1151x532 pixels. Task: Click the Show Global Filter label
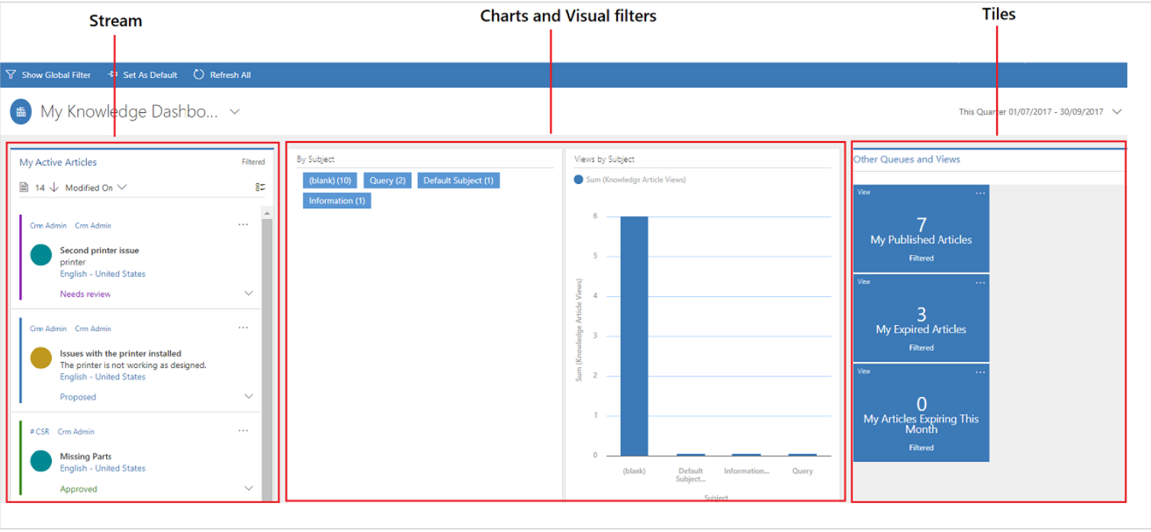56,75
